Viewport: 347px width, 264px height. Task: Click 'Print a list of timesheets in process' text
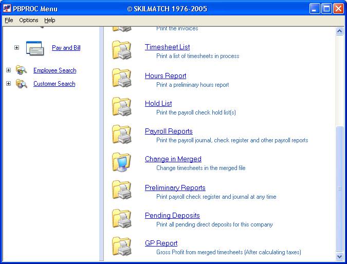coord(197,56)
